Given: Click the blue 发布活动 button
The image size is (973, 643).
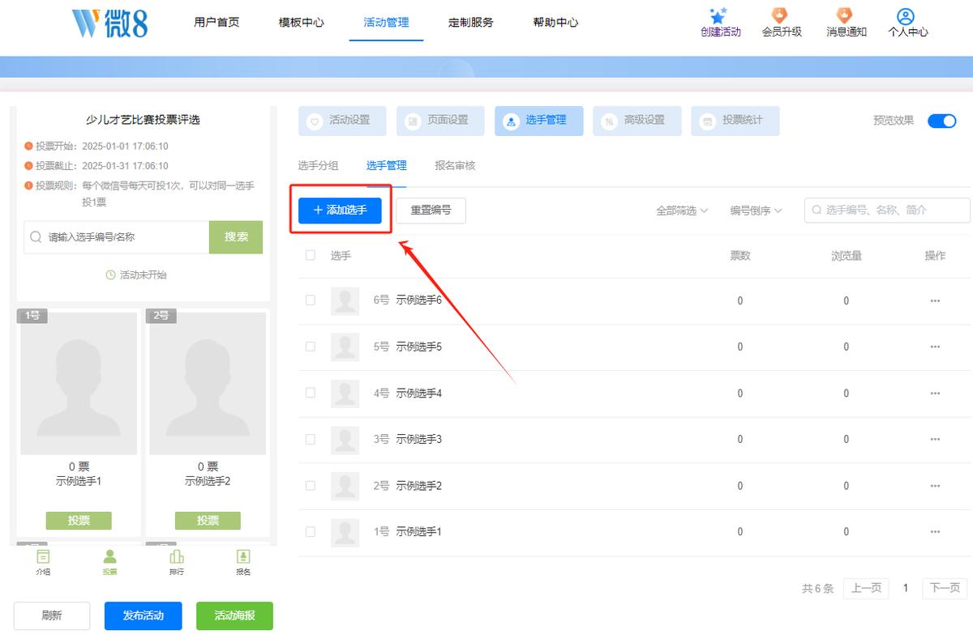Looking at the screenshot, I should click(x=144, y=615).
